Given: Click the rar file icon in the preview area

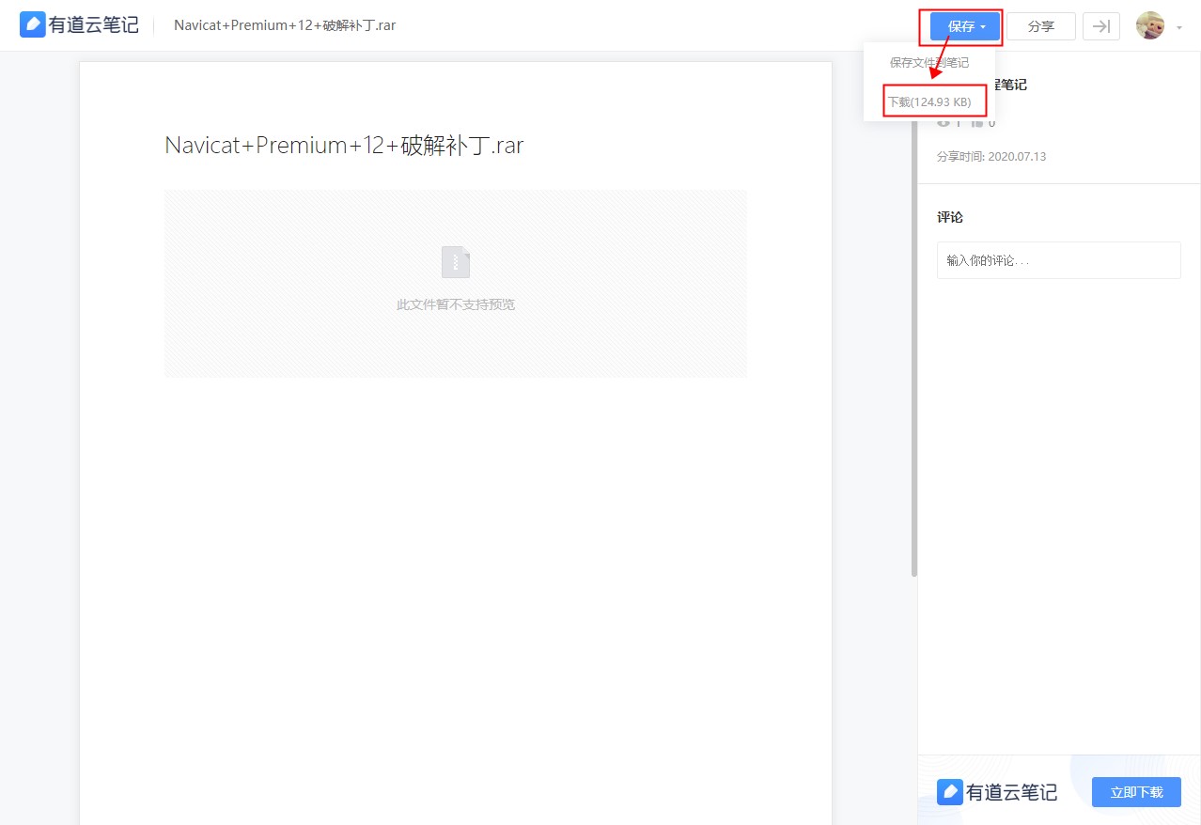Looking at the screenshot, I should [x=456, y=262].
